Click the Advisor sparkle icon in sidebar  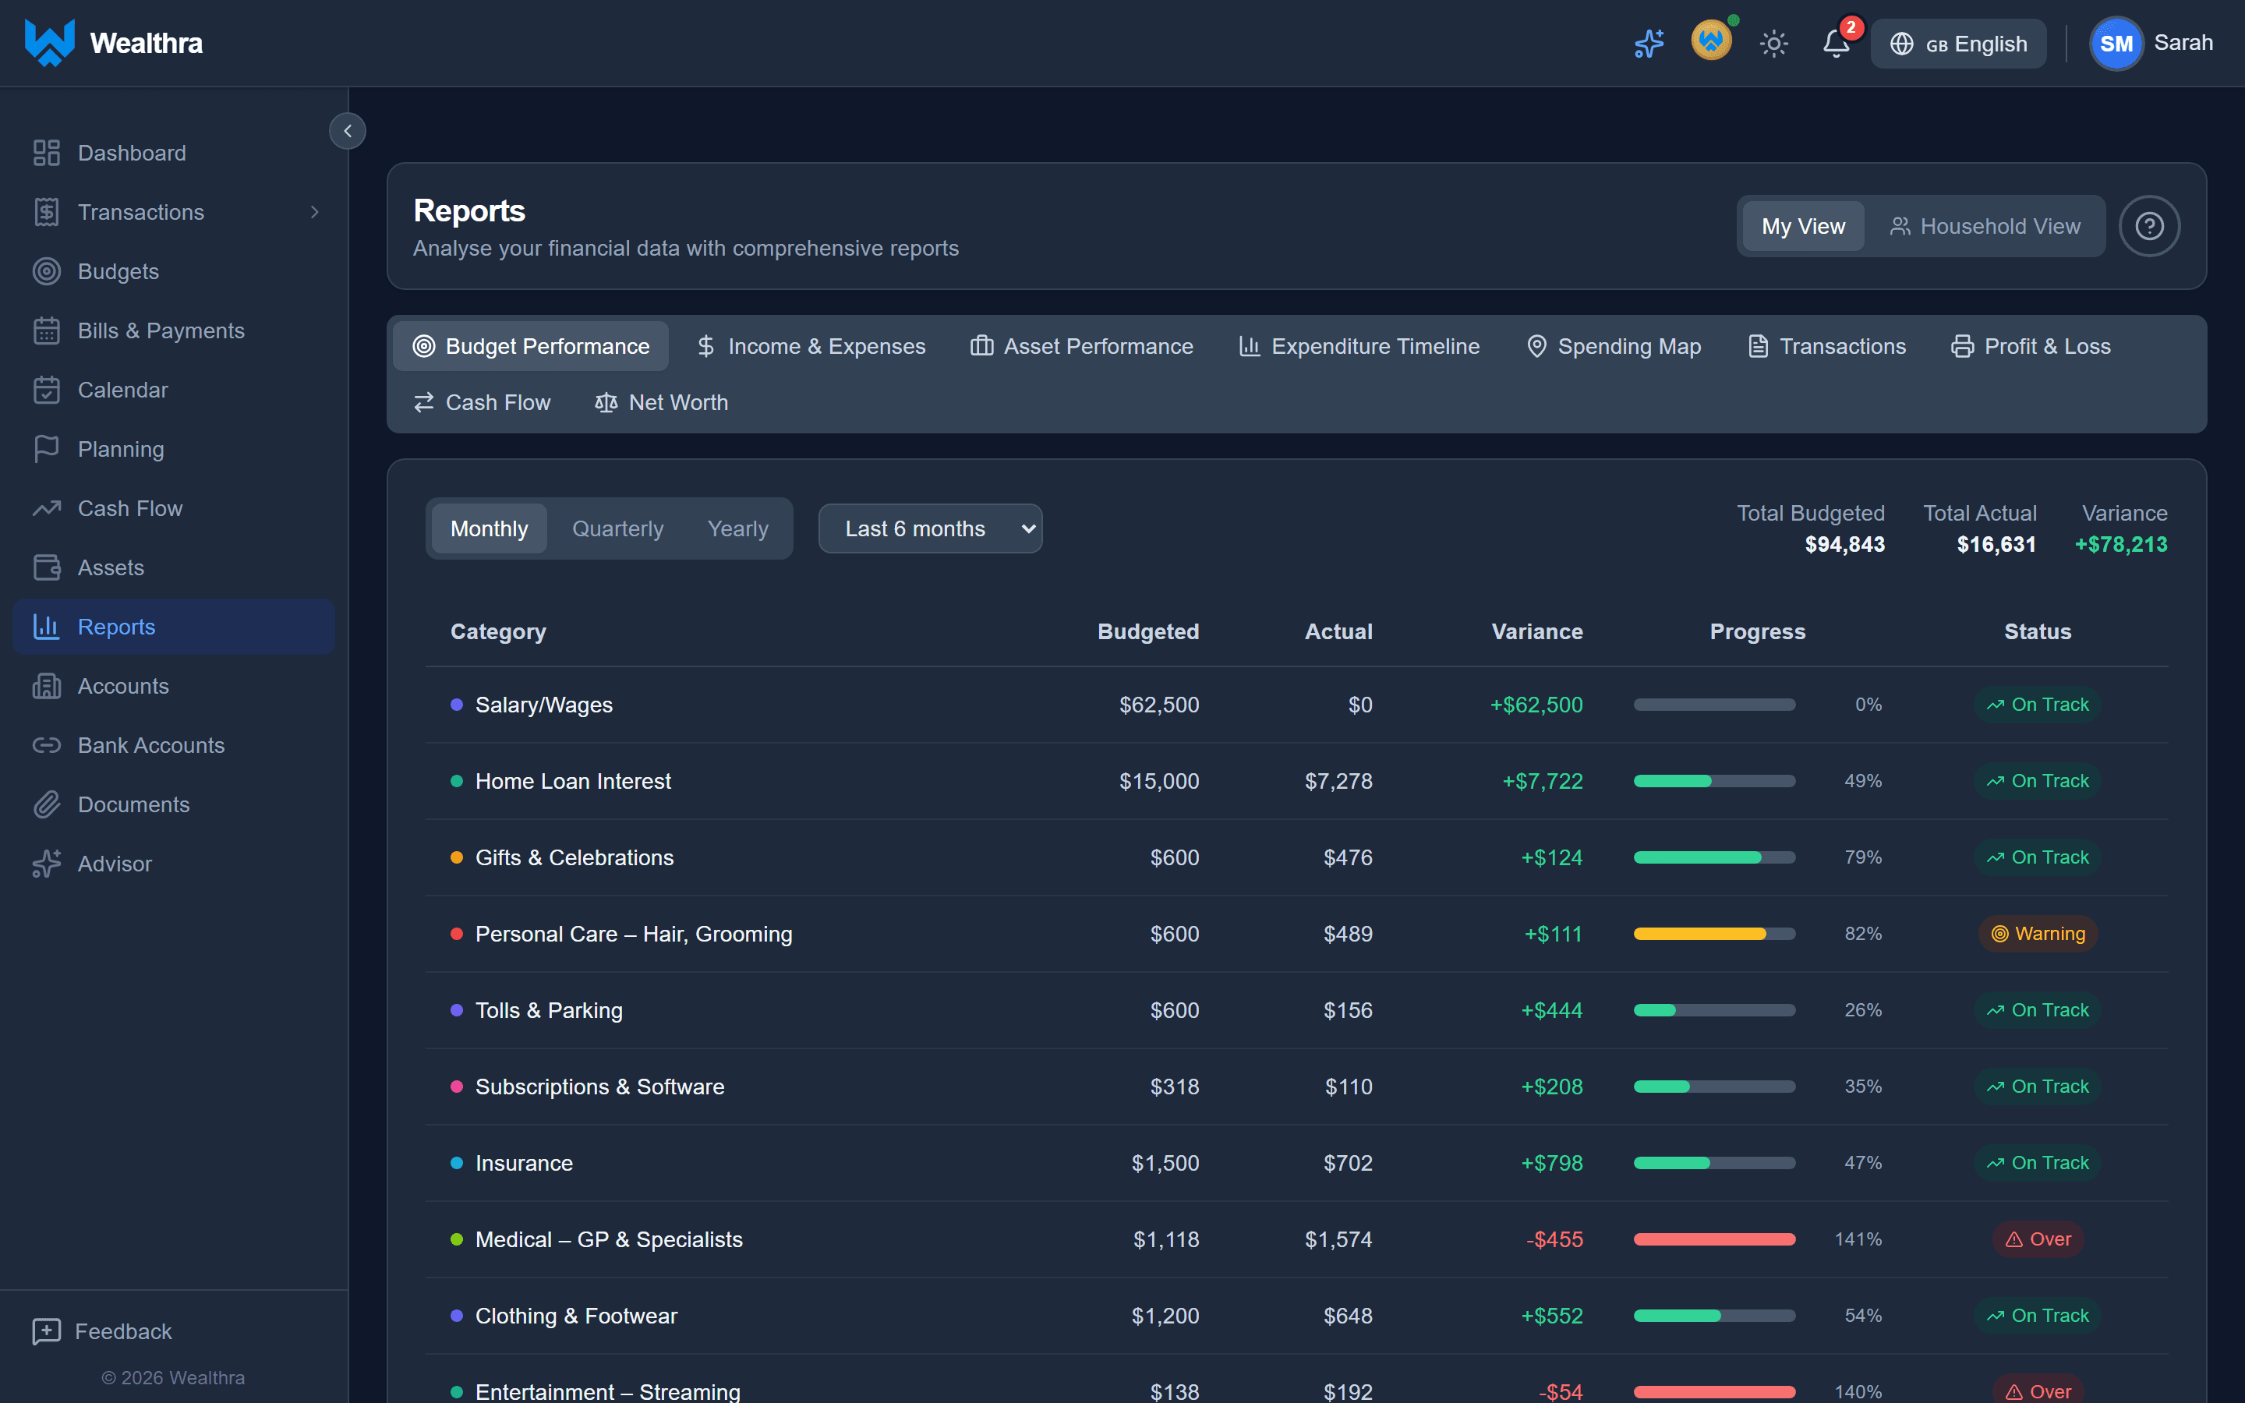point(47,864)
